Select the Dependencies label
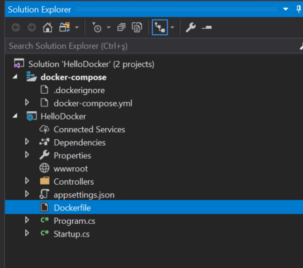The image size is (303, 268). point(79,143)
